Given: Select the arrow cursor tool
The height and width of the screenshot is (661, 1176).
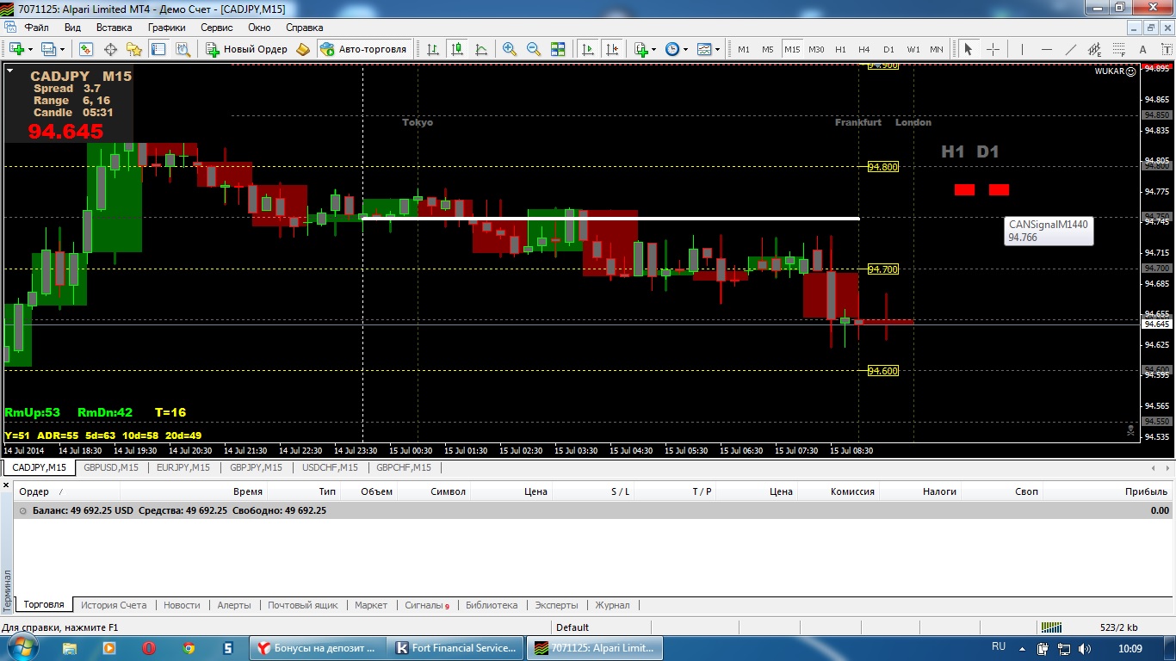Looking at the screenshot, I should click(969, 49).
